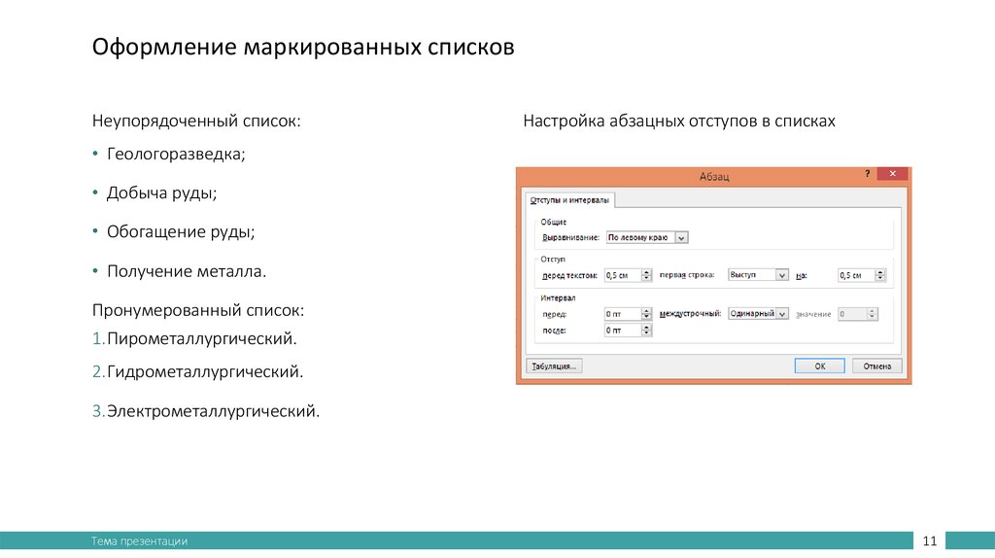Click the disabled значение input field
This screenshot has height=558, width=995.
[x=852, y=314]
